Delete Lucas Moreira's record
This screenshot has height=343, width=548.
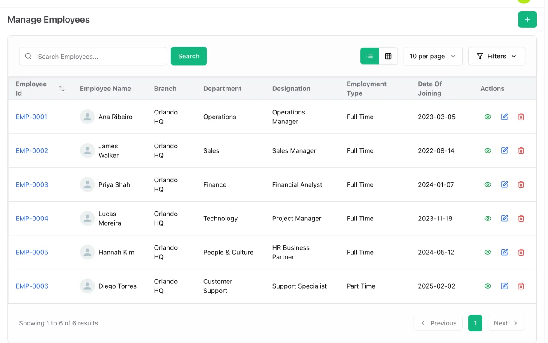coord(521,218)
